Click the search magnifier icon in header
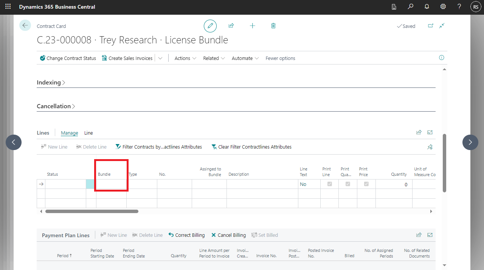Viewport: 484px width, 270px height. 410,7
